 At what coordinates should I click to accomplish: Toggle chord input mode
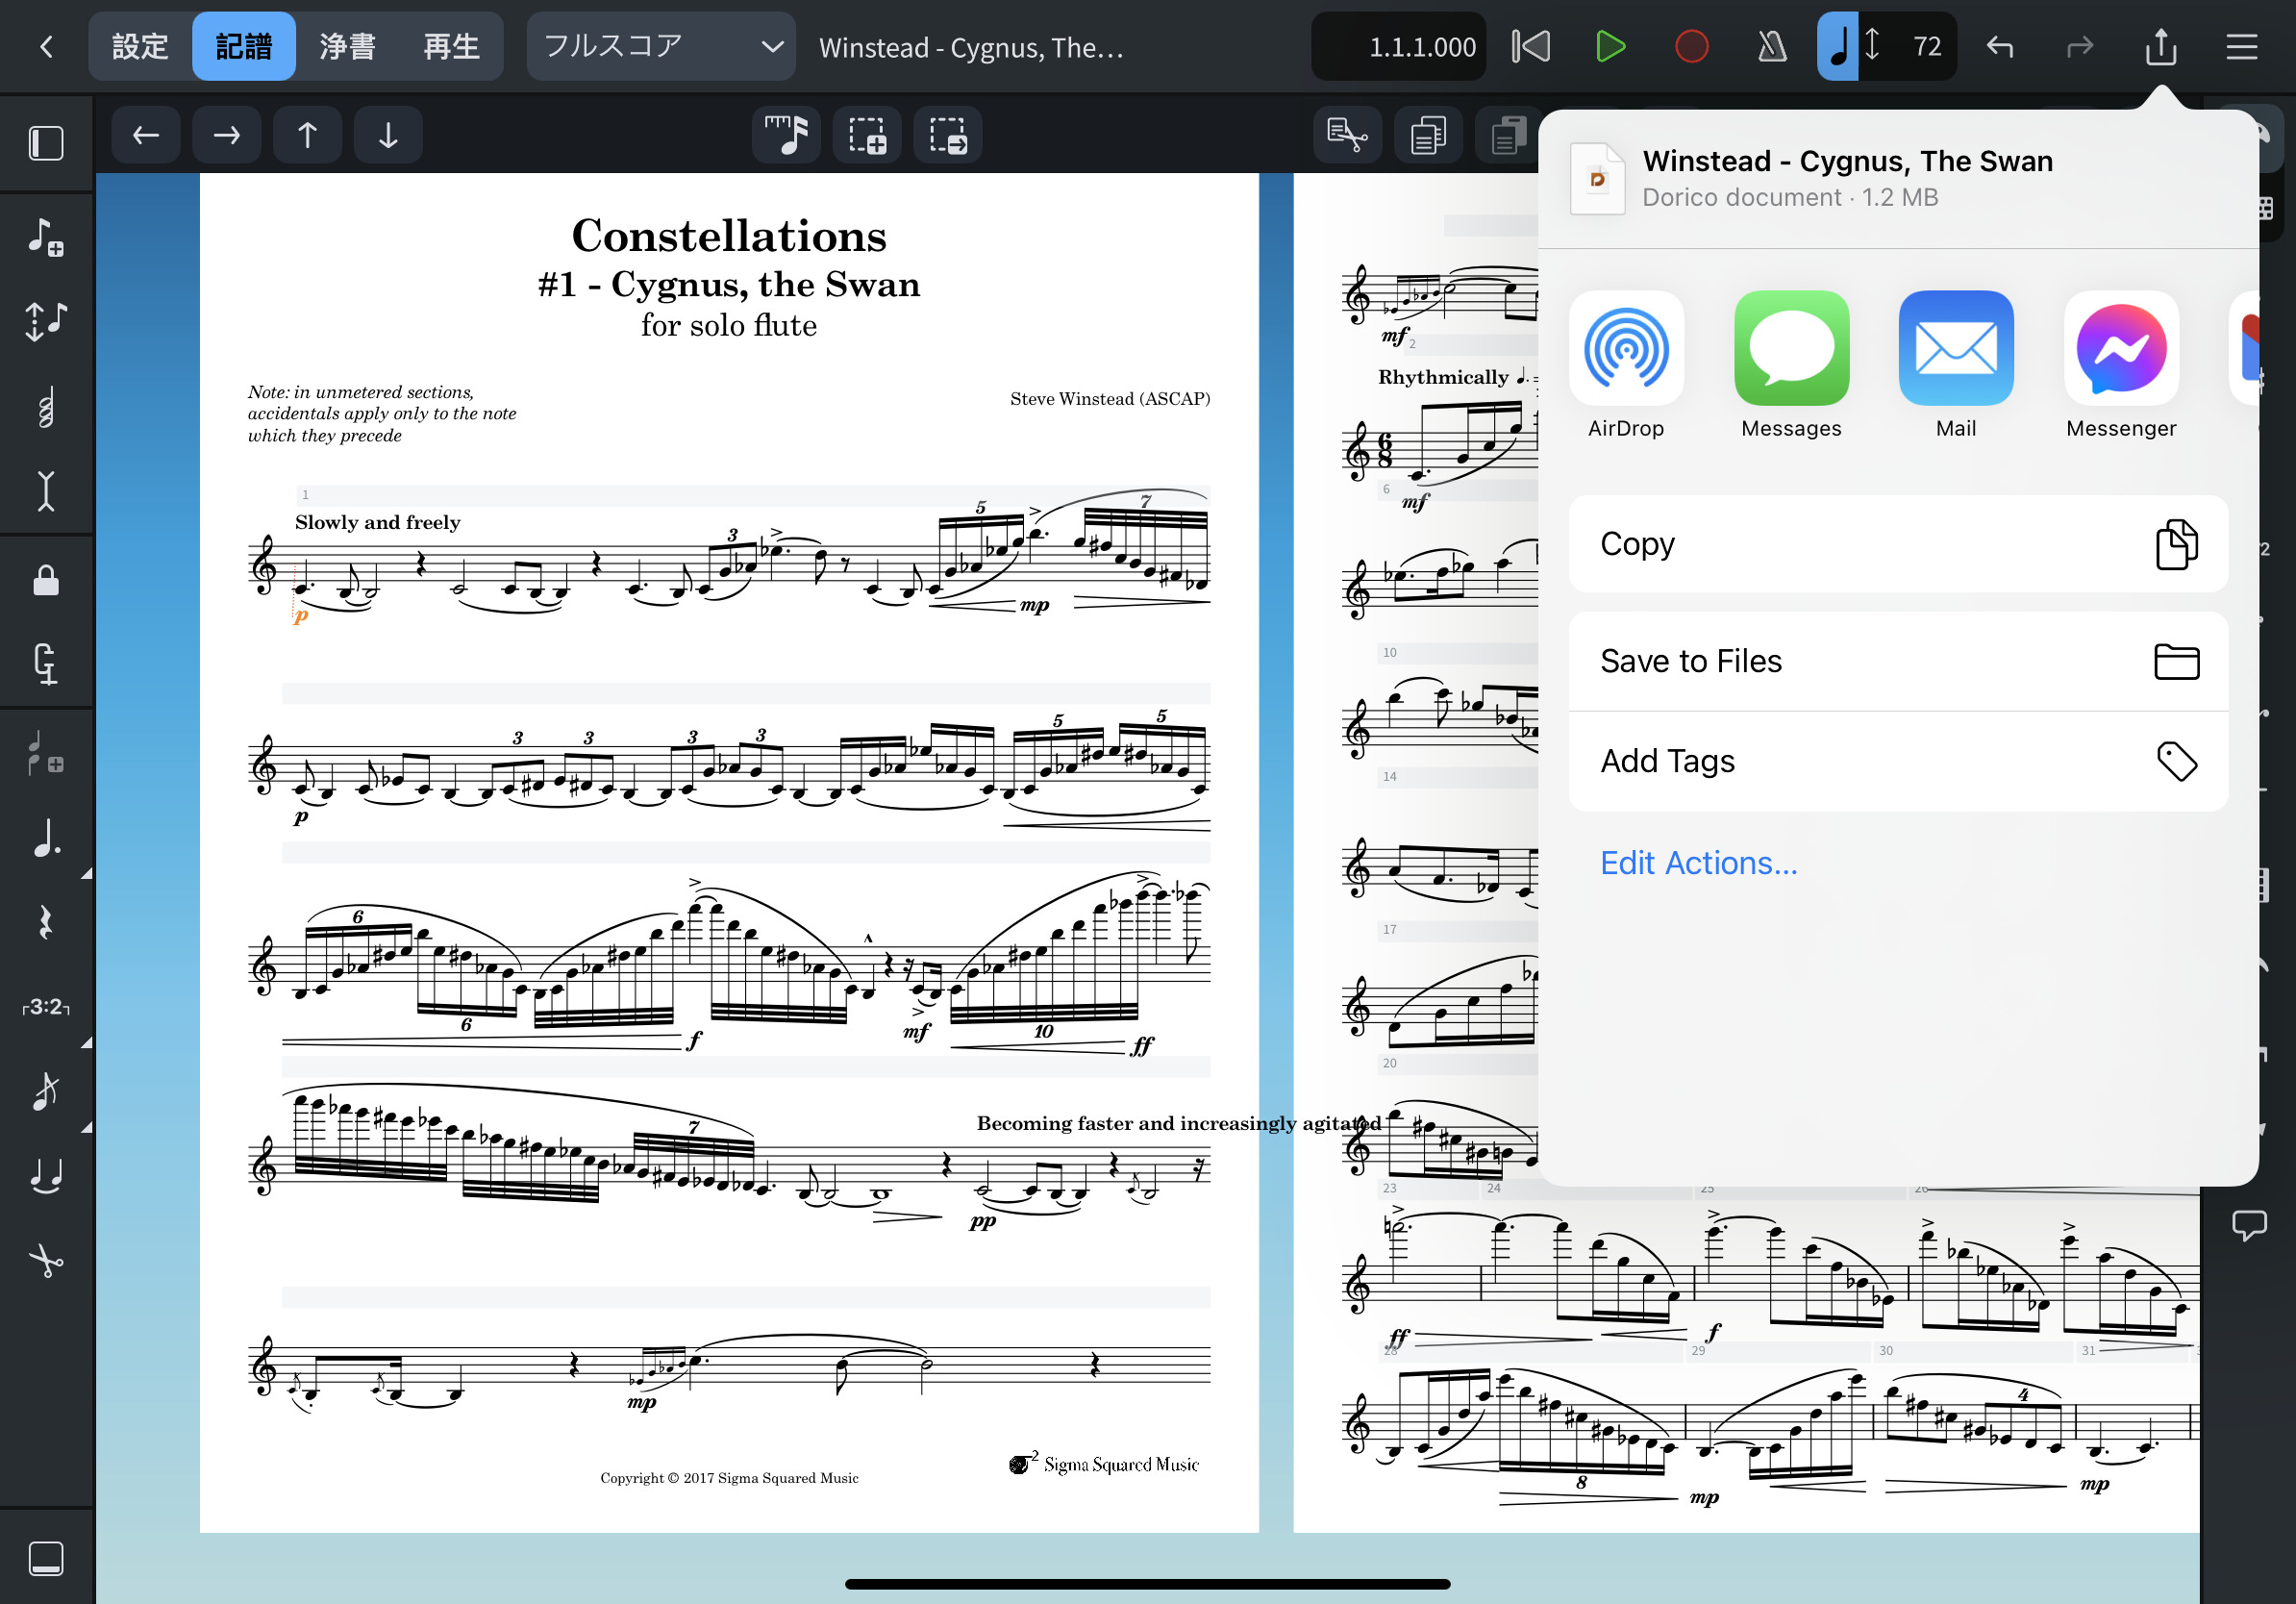pos(46,406)
